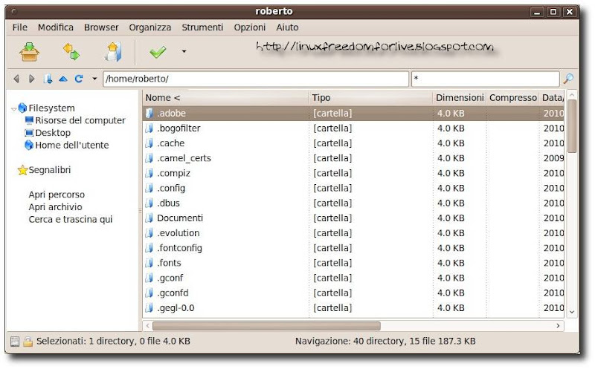Open the File menu
Viewport: 595px width, 369px height.
(20, 27)
